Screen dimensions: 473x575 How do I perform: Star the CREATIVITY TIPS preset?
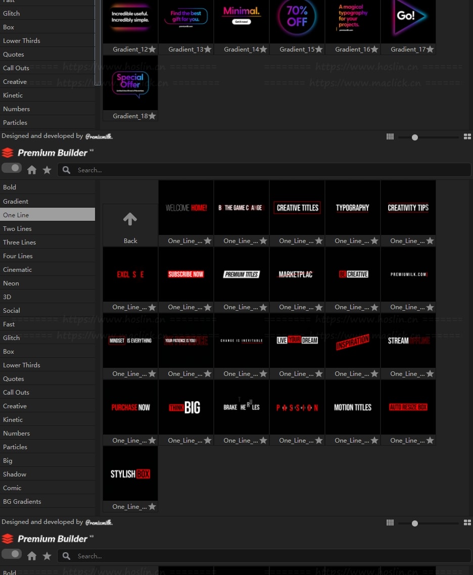tap(430, 241)
